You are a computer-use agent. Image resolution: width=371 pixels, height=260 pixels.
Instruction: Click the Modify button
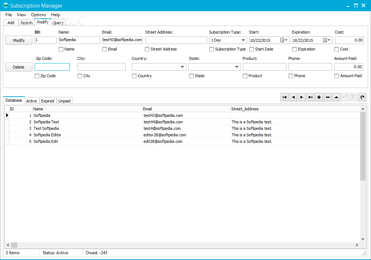click(x=19, y=40)
